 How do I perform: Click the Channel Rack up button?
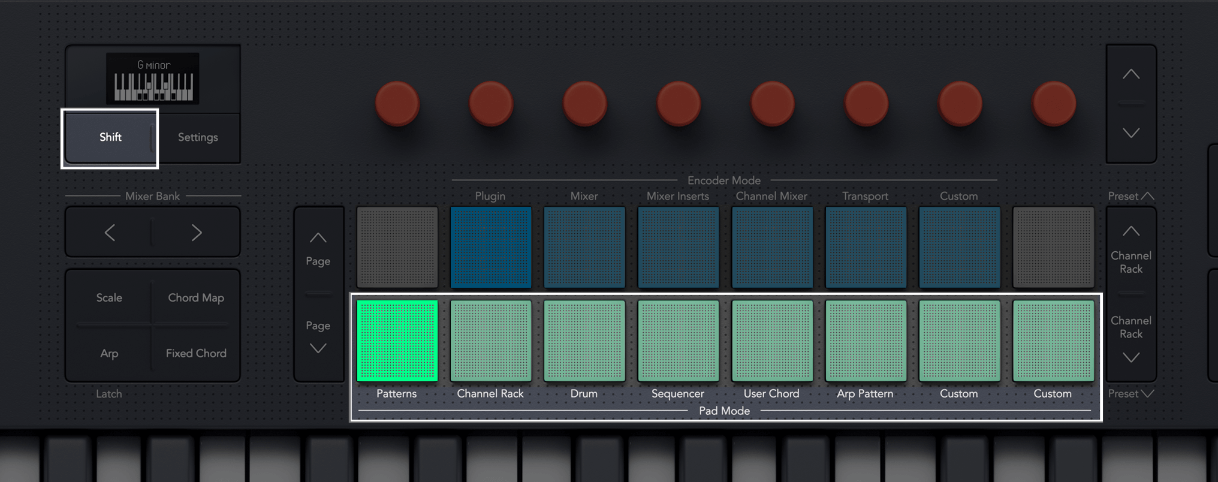click(x=1131, y=251)
